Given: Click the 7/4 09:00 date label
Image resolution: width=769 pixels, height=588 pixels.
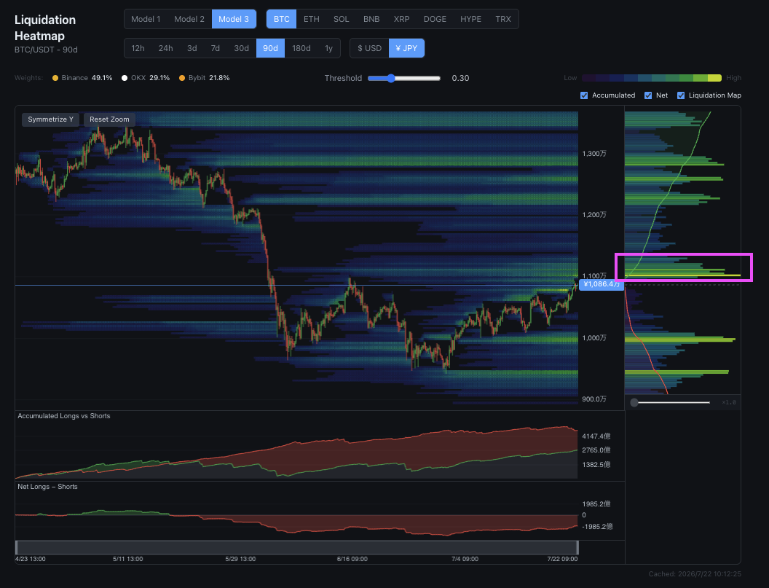Looking at the screenshot, I should 465,559.
